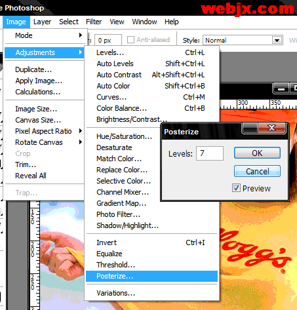Open the Style dropdown arrow
This screenshot has width=297, height=310.
pyautogui.click(x=277, y=41)
